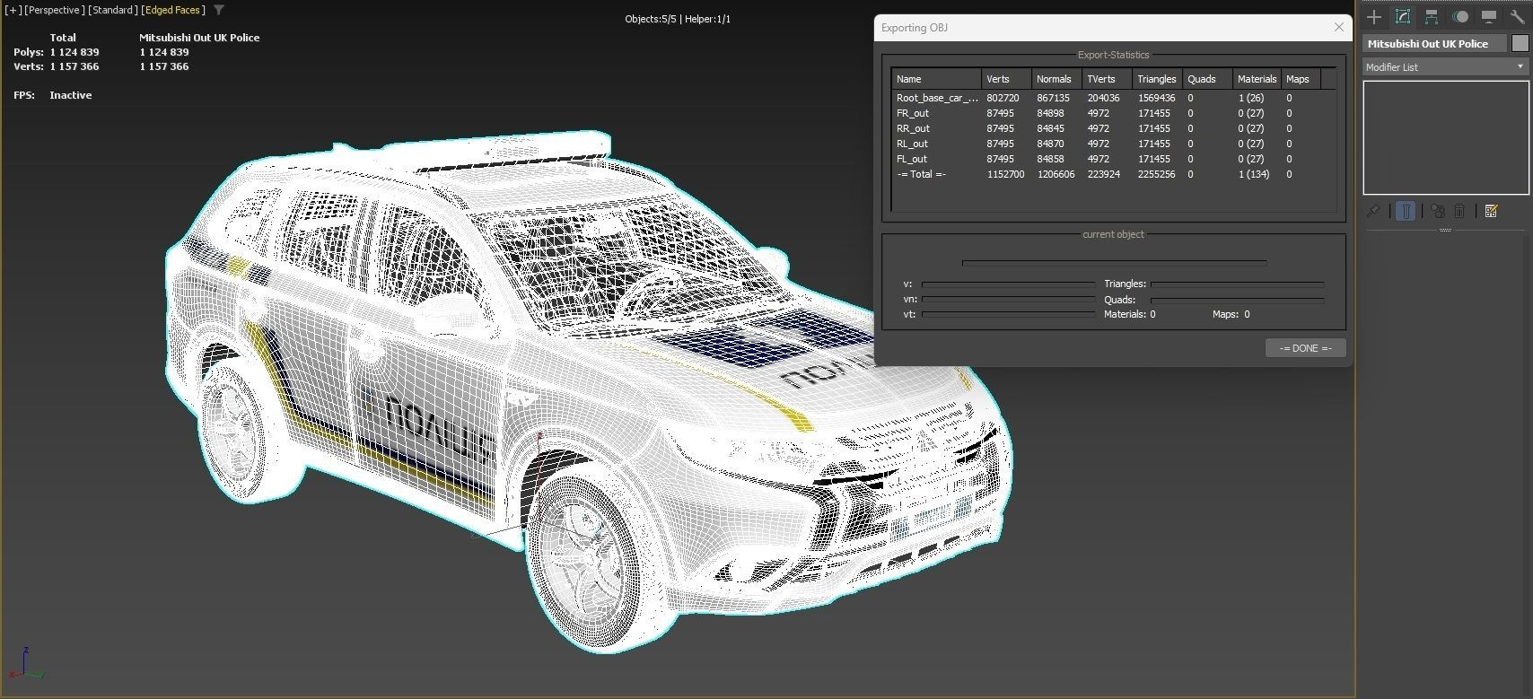Click the v: progress bar

tap(1009, 284)
